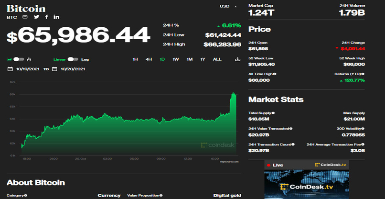Download chart data icon
385x199 pixels.
point(237,59)
